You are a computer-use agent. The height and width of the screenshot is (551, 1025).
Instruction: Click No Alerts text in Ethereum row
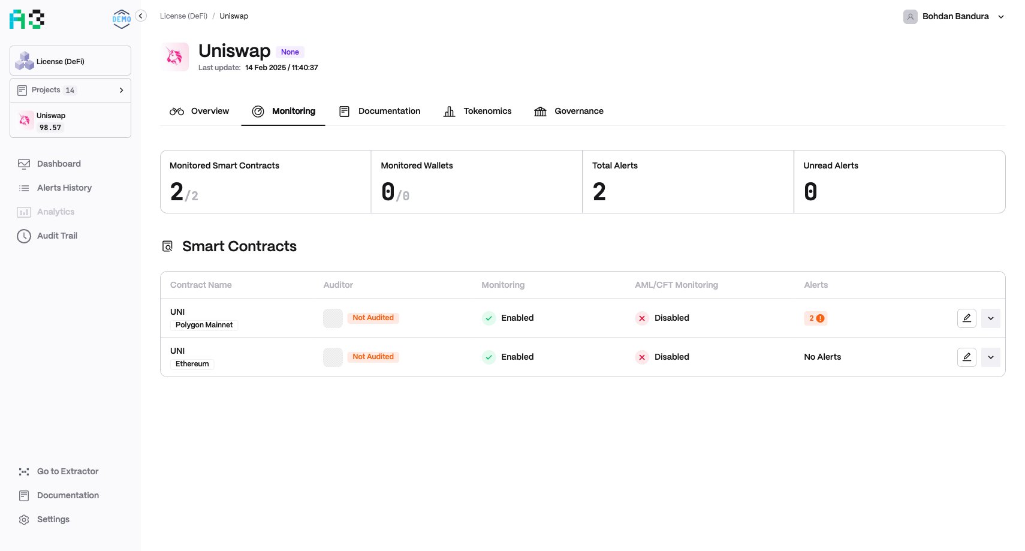[822, 357]
